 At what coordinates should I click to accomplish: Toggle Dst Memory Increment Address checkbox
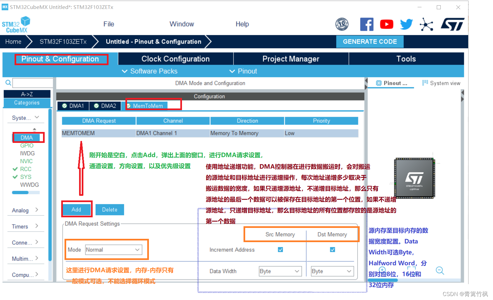(333, 250)
